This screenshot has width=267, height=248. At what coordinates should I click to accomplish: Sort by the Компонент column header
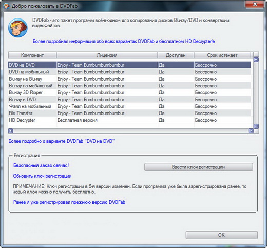click(32, 55)
